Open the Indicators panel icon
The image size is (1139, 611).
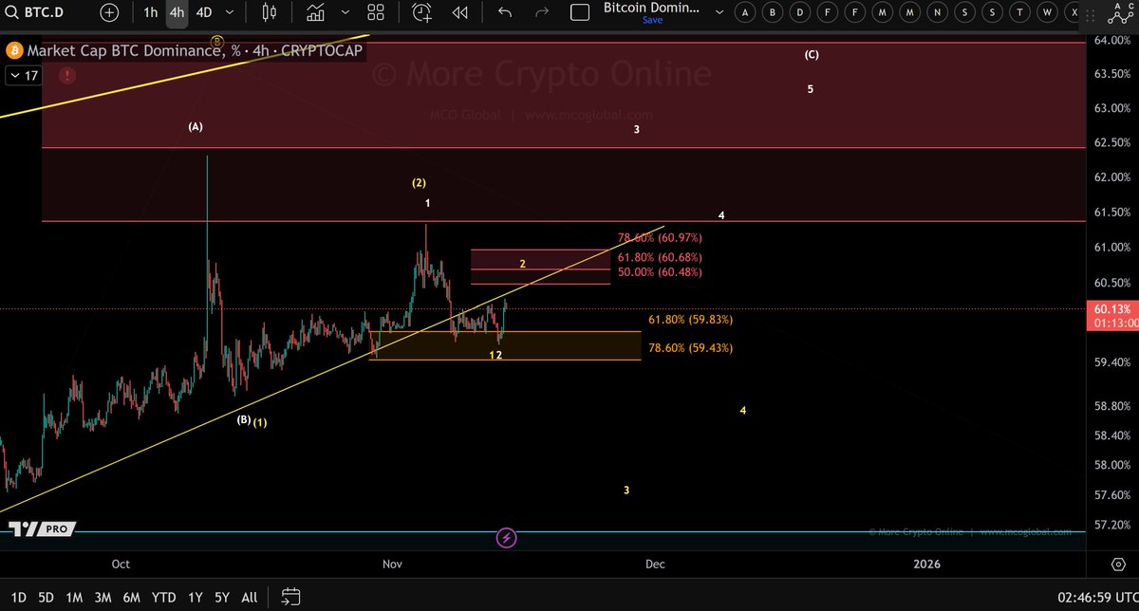(315, 13)
